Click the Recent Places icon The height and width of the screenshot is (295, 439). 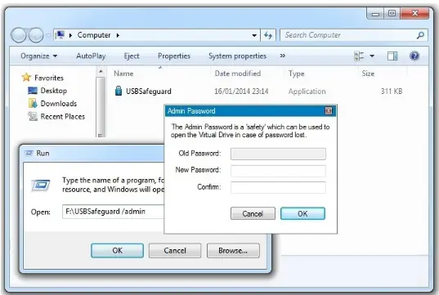(x=33, y=116)
